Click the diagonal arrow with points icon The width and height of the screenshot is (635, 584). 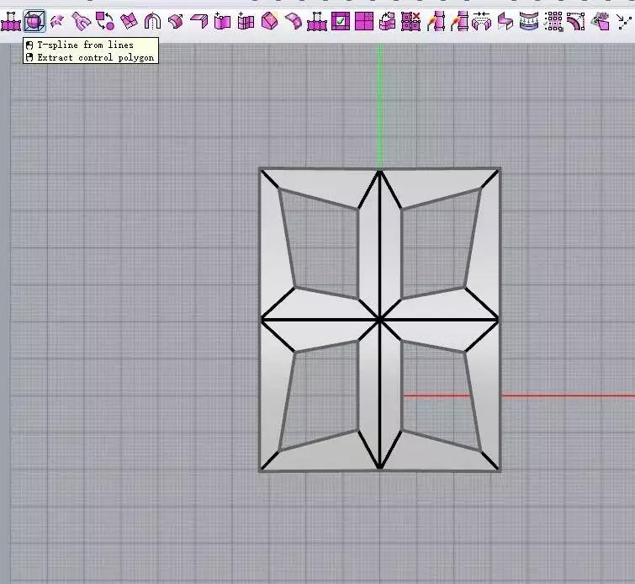click(x=624, y=21)
